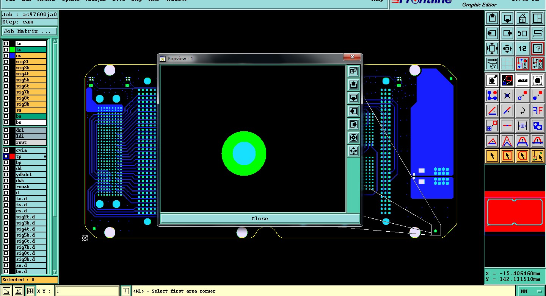Screen dimensions: 546x296
Task: Select the plain arrow pointer tool
Action: point(492,156)
